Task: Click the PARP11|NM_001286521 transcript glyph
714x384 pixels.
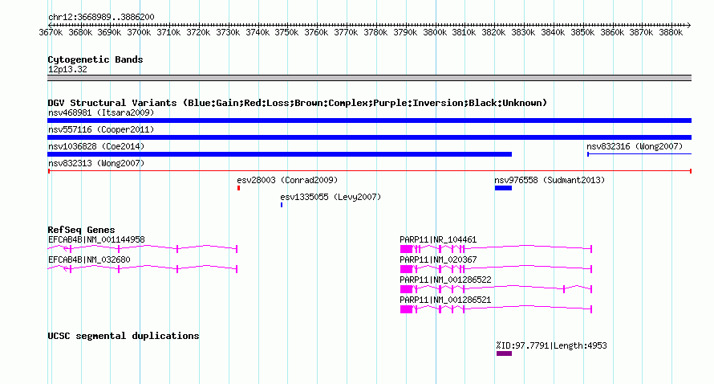Action: point(496,308)
